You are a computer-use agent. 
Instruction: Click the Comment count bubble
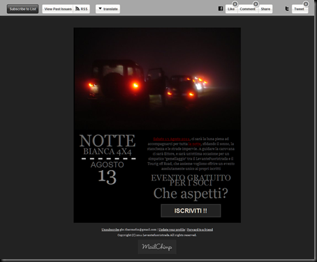pos(256,4)
